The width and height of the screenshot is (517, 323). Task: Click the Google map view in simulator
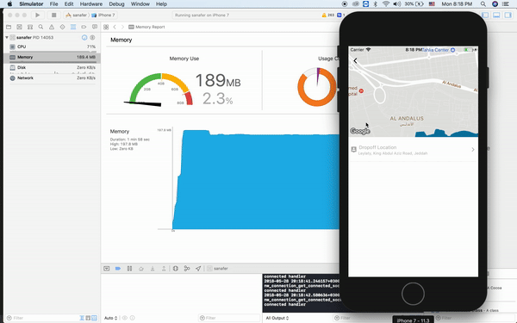[413, 91]
